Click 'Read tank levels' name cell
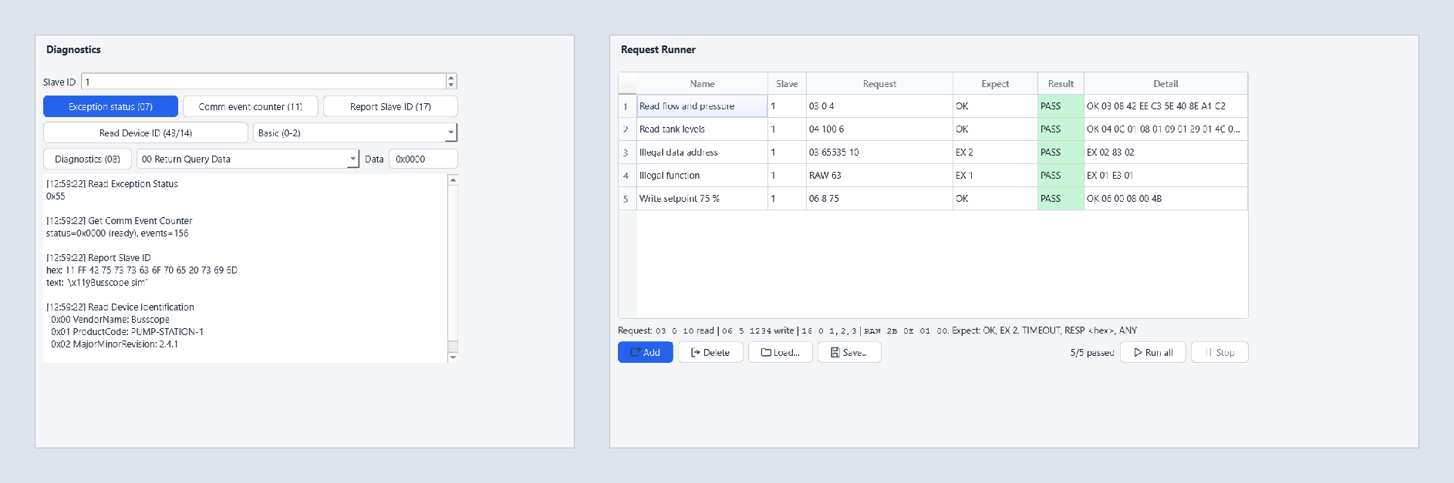This screenshot has width=1454, height=483. [702, 129]
